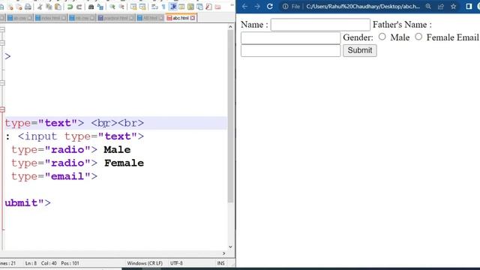Click the Name input field
The image size is (480, 270).
click(320, 25)
